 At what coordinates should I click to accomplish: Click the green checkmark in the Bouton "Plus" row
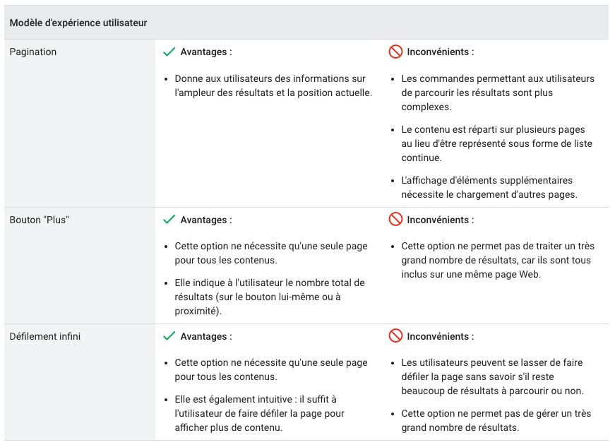pyautogui.click(x=169, y=220)
